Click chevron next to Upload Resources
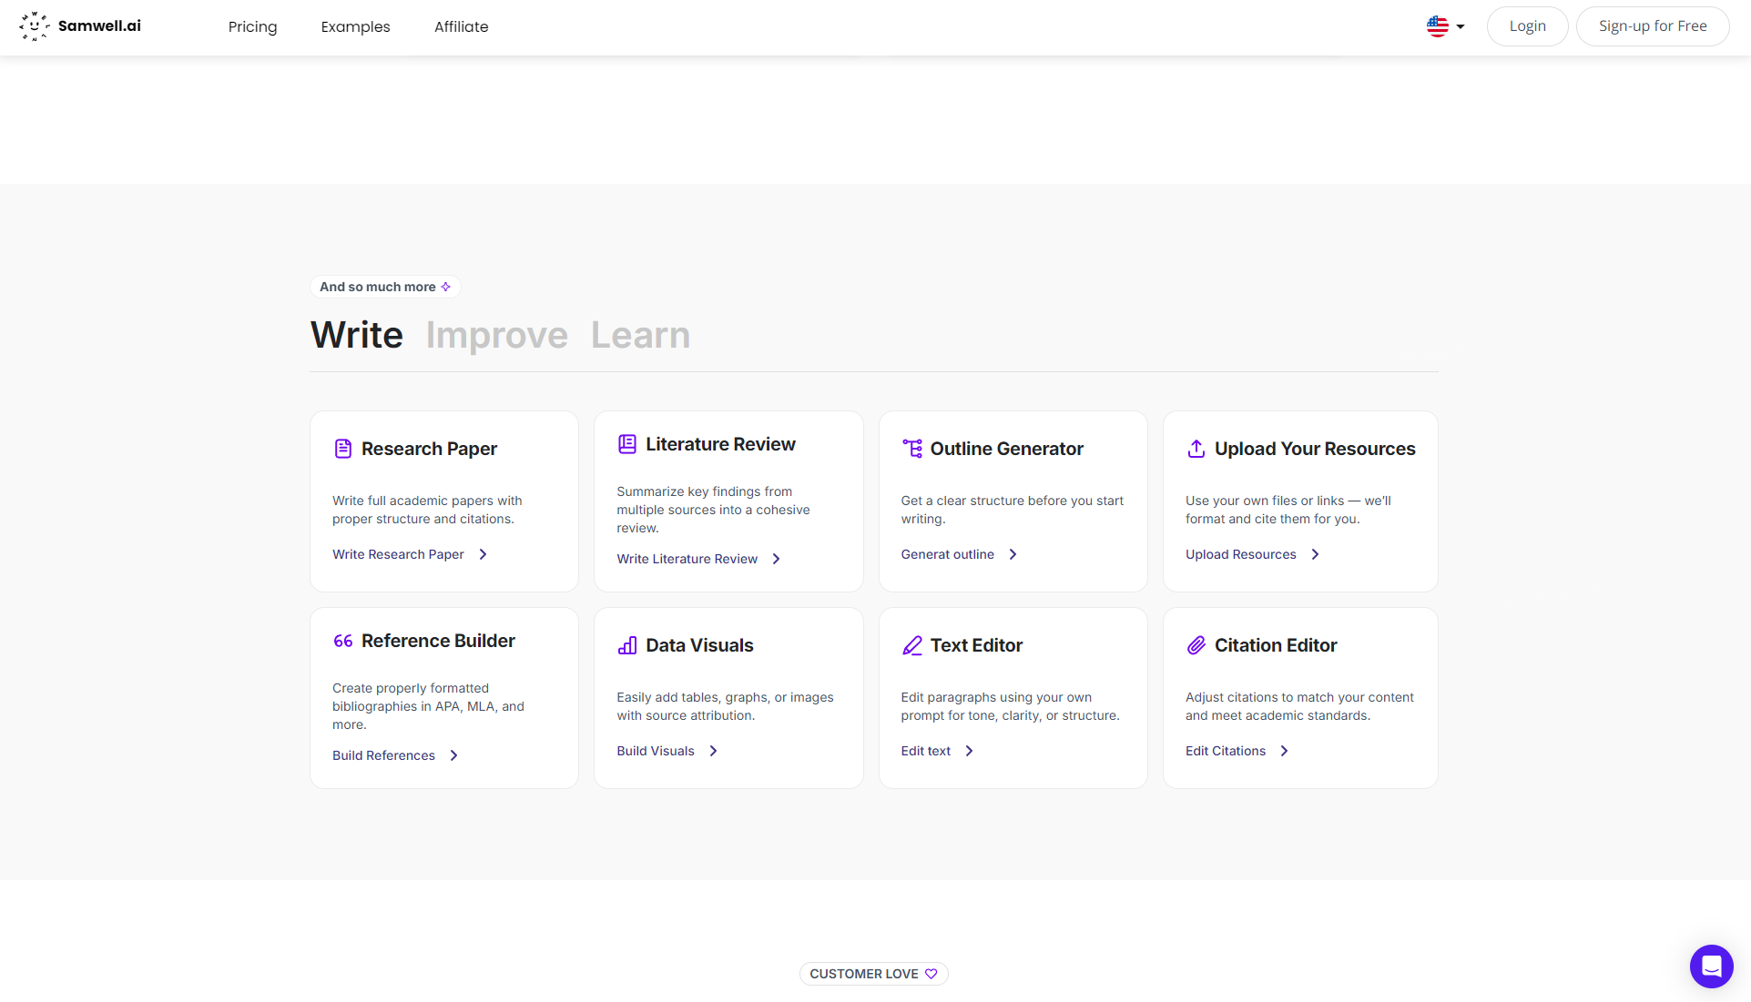 pos(1315,554)
